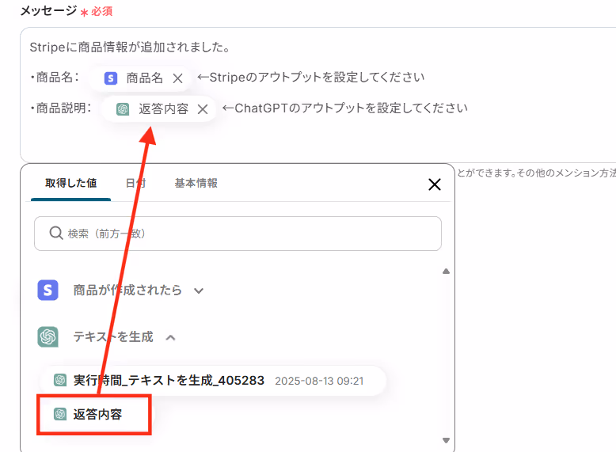616x452 pixels.
Task: Click the テキストを生成 label
Action: [113, 337]
